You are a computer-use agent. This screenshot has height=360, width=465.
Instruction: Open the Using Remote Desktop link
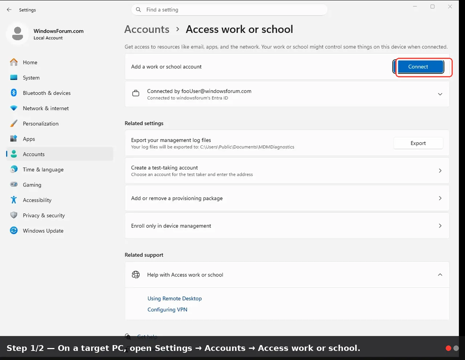point(174,298)
